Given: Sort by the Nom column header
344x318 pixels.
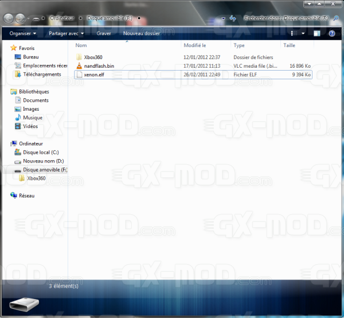Looking at the screenshot, I should (x=81, y=45).
